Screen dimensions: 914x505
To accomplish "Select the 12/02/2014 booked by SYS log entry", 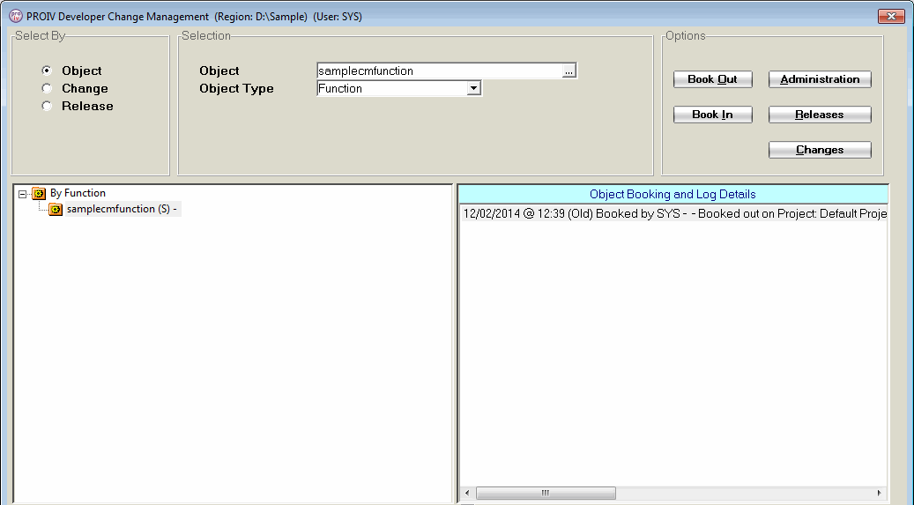I will (674, 214).
